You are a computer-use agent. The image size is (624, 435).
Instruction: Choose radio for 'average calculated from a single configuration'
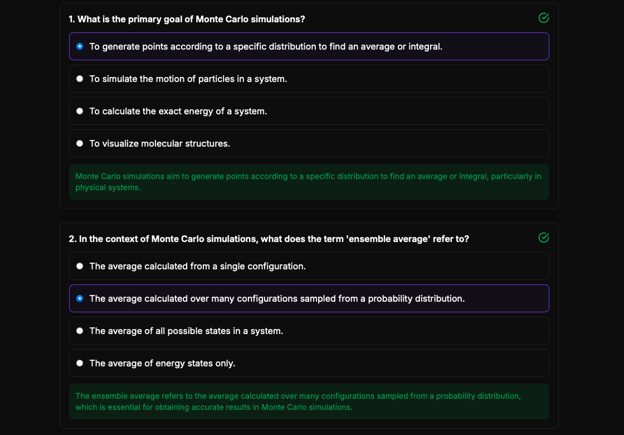80,266
